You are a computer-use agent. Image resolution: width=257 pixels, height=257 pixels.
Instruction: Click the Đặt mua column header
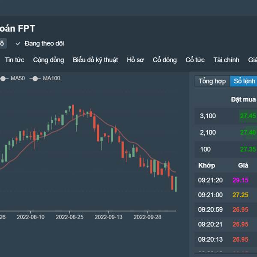point(243,99)
